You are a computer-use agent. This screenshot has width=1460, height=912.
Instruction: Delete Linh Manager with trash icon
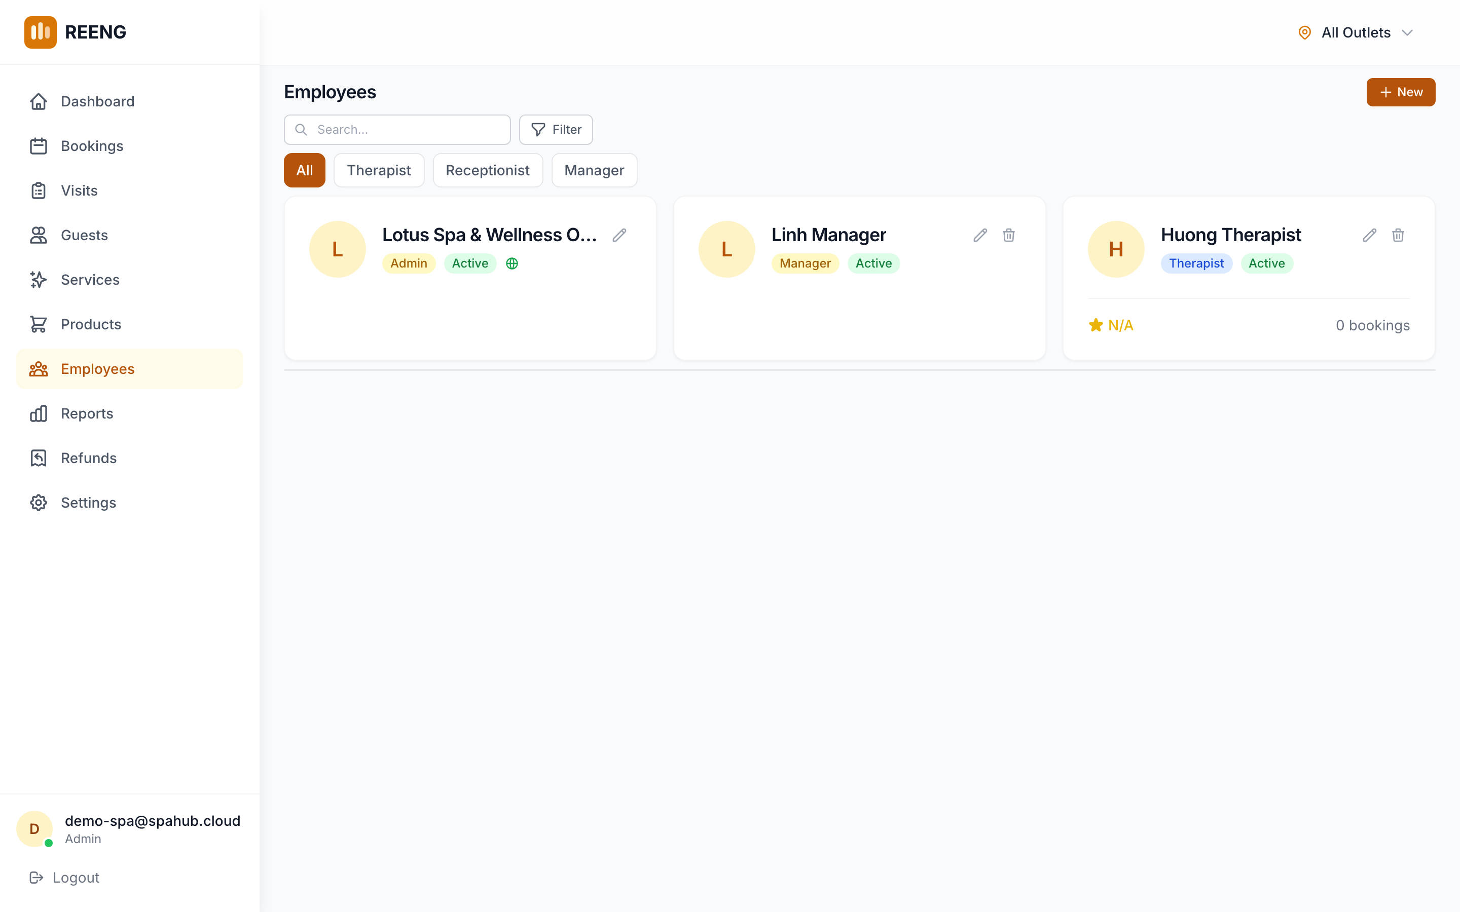point(1009,235)
